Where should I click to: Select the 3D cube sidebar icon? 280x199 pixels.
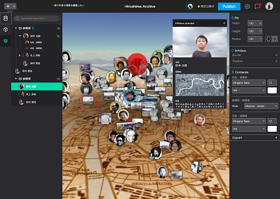point(6,29)
